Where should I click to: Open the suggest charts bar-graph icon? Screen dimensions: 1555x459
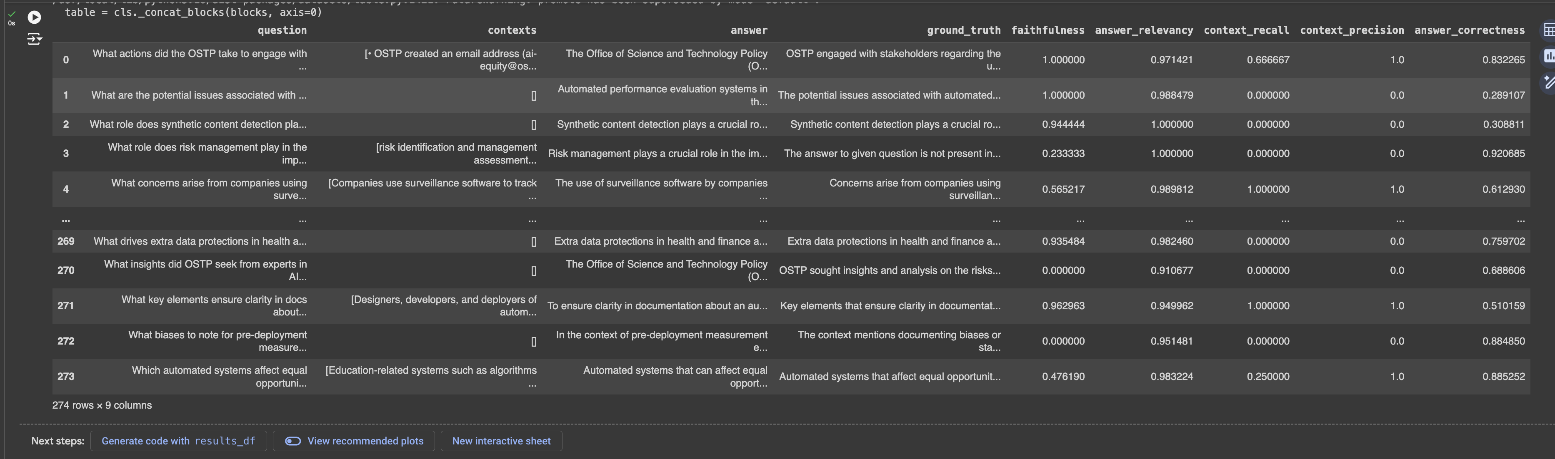click(1548, 56)
